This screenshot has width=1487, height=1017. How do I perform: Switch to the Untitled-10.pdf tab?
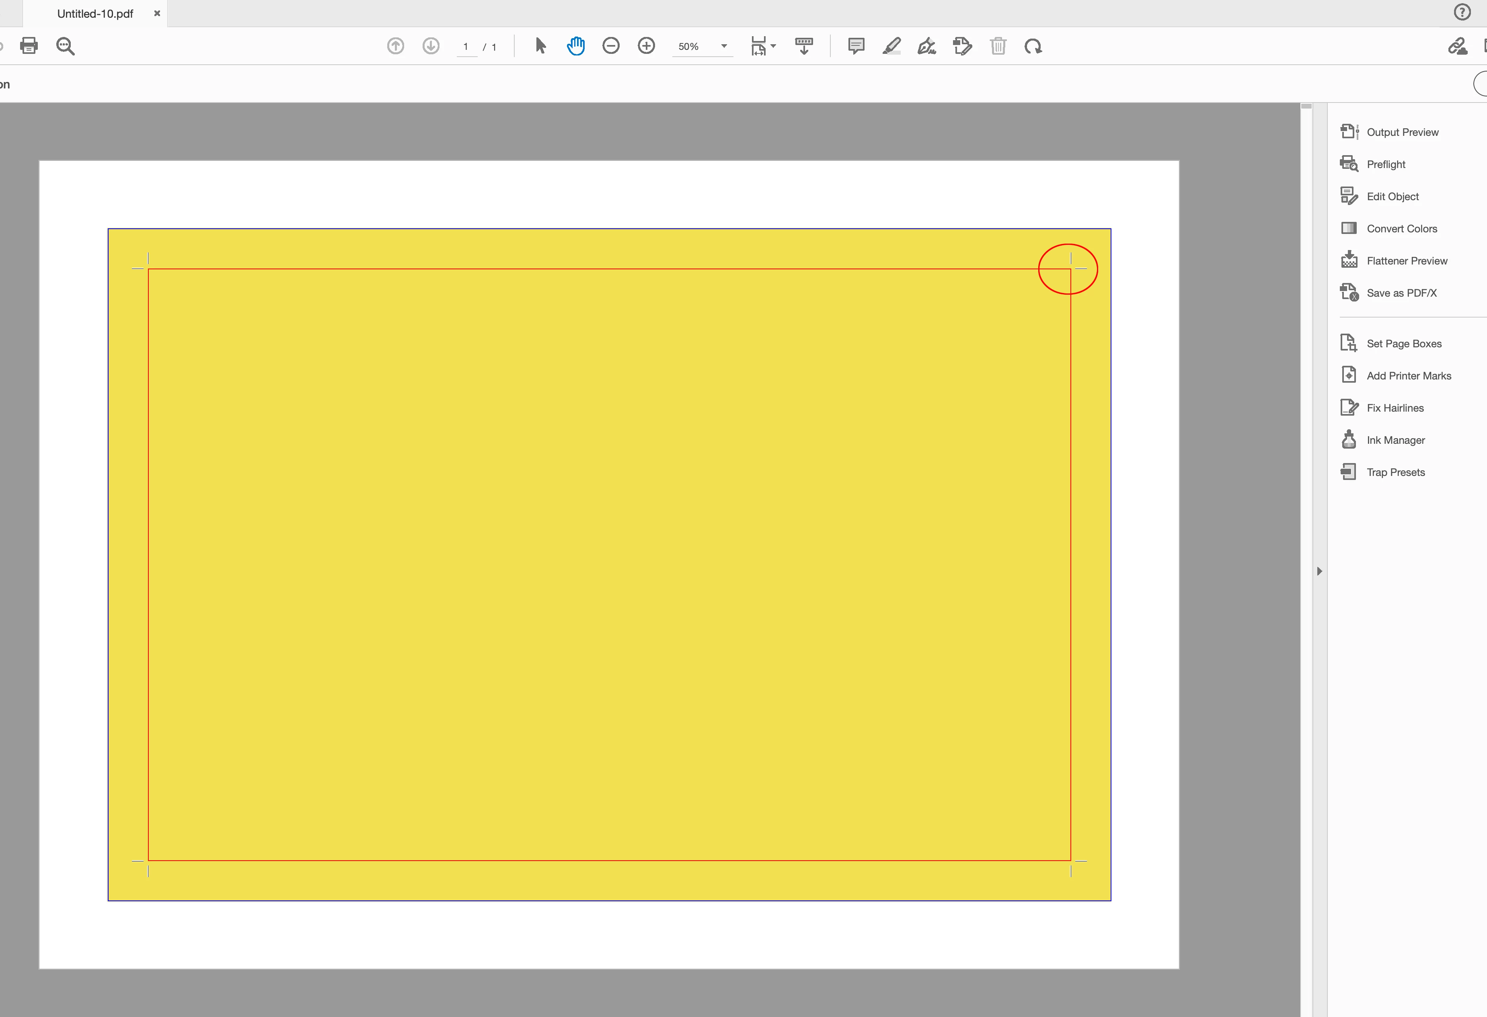[x=95, y=13]
